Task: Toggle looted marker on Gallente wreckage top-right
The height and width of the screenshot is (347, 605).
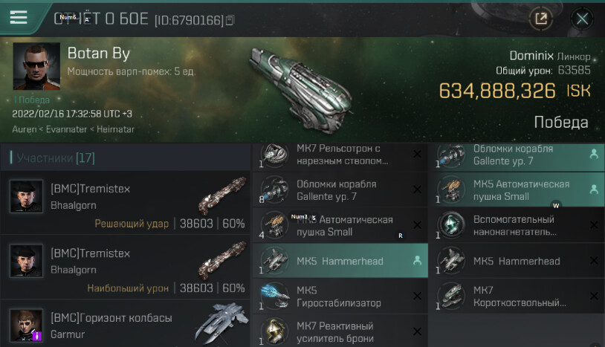Action: 594,155
